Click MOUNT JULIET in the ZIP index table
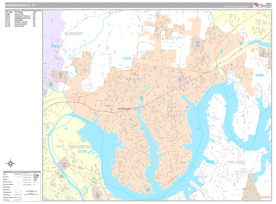276x204 pixels. tap(21, 22)
